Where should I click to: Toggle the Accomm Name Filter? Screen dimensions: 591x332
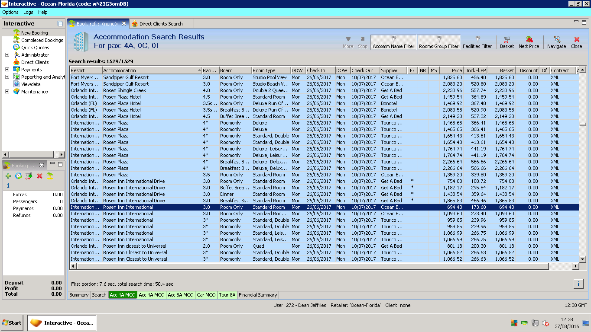(x=393, y=42)
